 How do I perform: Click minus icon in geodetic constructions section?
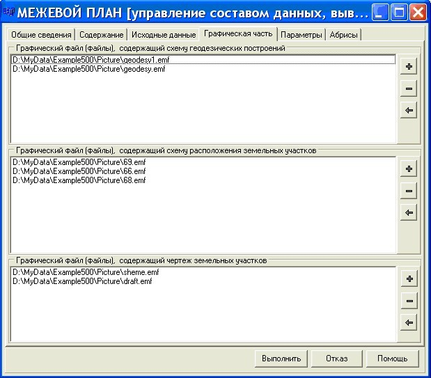coord(409,88)
